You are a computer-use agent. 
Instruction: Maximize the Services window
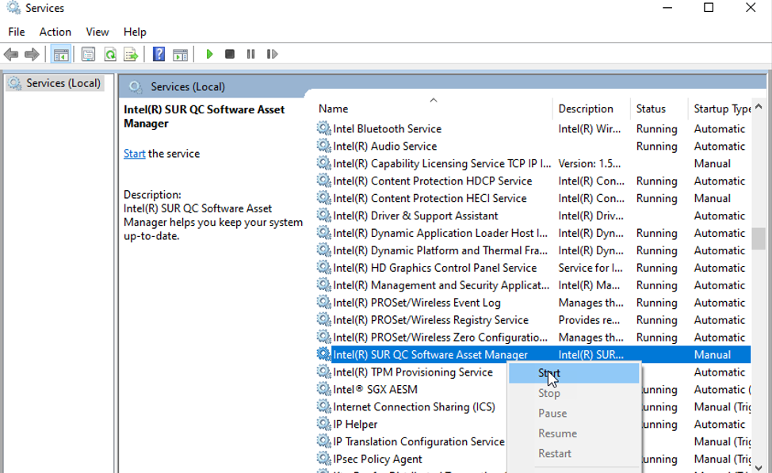[709, 7]
